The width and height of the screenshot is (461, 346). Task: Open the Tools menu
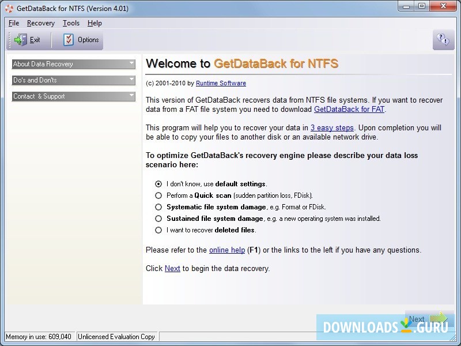(70, 23)
